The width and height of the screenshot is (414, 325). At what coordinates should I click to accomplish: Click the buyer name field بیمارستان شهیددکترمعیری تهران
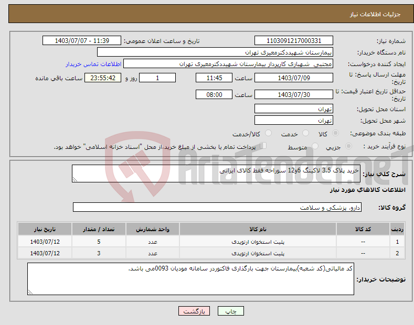(215, 52)
